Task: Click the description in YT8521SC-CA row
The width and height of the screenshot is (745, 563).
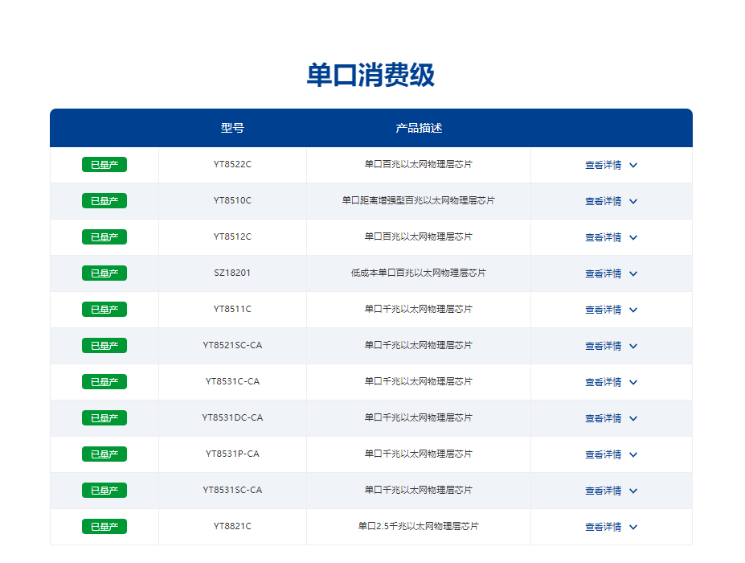Action: point(419,345)
